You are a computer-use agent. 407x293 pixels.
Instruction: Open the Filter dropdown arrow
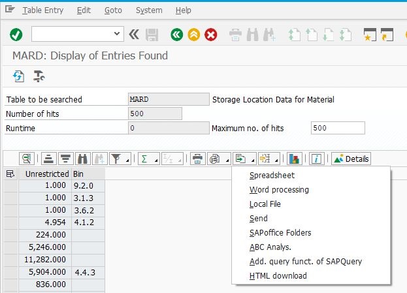pos(127,161)
